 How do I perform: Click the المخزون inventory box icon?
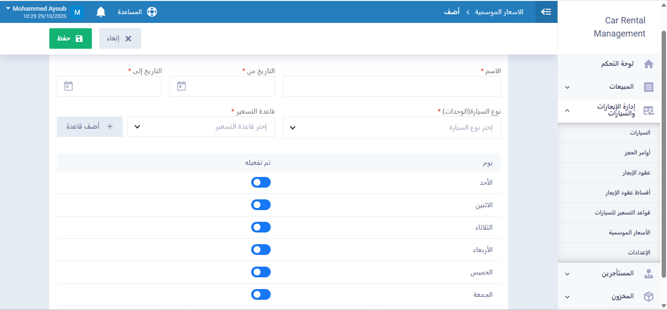648,296
